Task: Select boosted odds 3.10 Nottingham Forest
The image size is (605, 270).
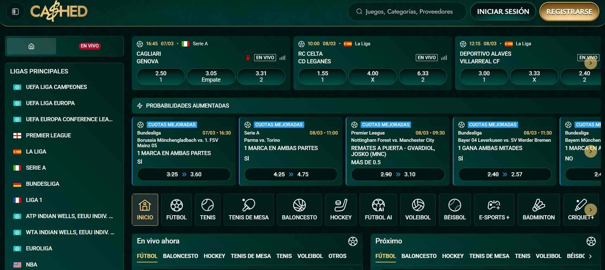Action: click(398, 174)
